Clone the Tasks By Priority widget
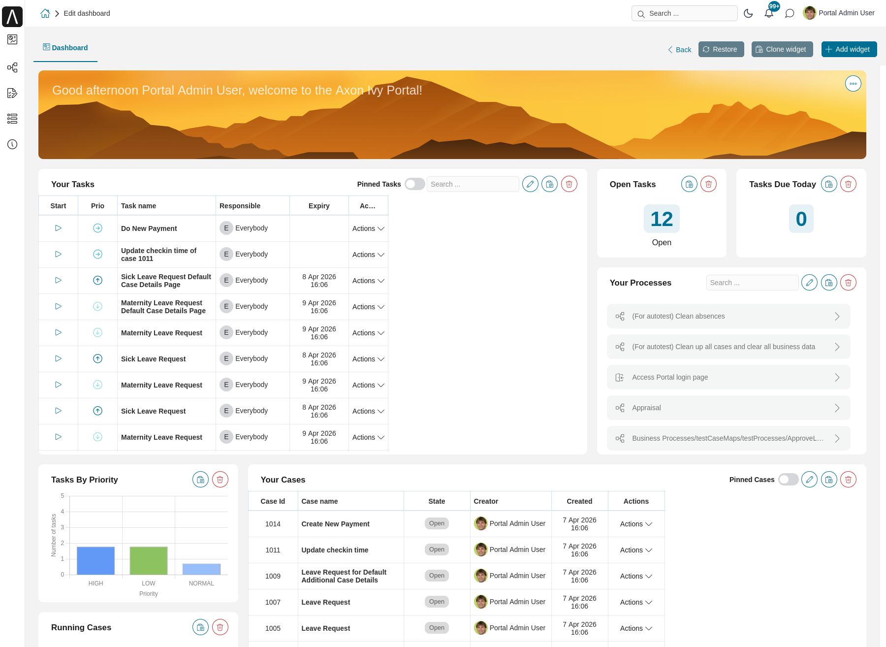This screenshot has height=647, width=886. click(200, 480)
